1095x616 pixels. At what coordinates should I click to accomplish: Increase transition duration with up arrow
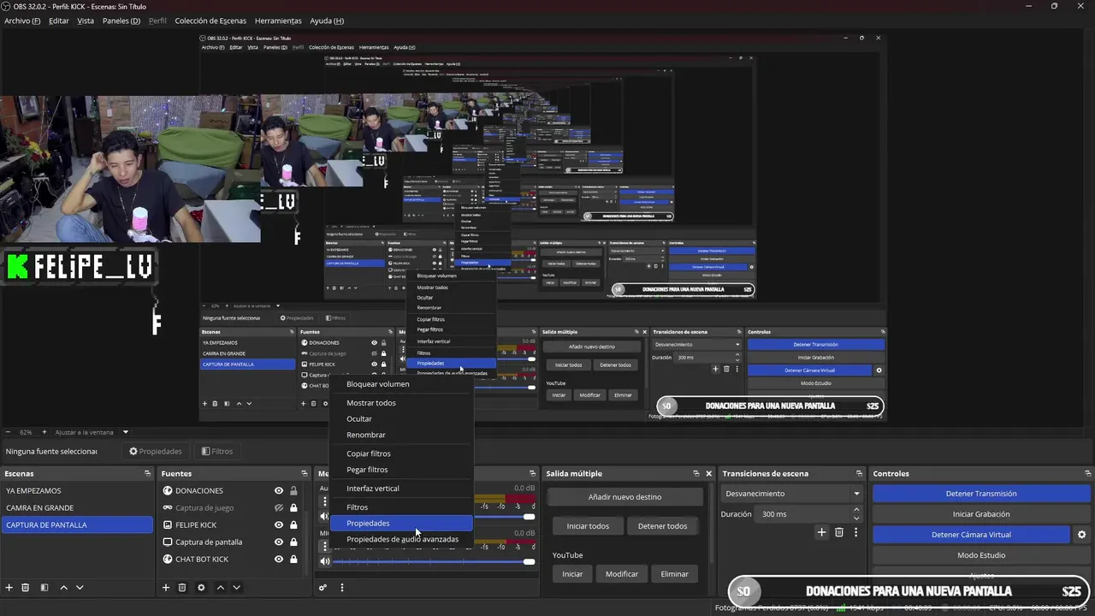click(x=856, y=510)
